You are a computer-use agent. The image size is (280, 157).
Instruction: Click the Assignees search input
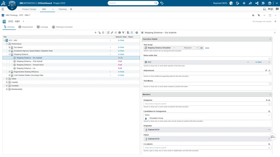tap(207, 104)
